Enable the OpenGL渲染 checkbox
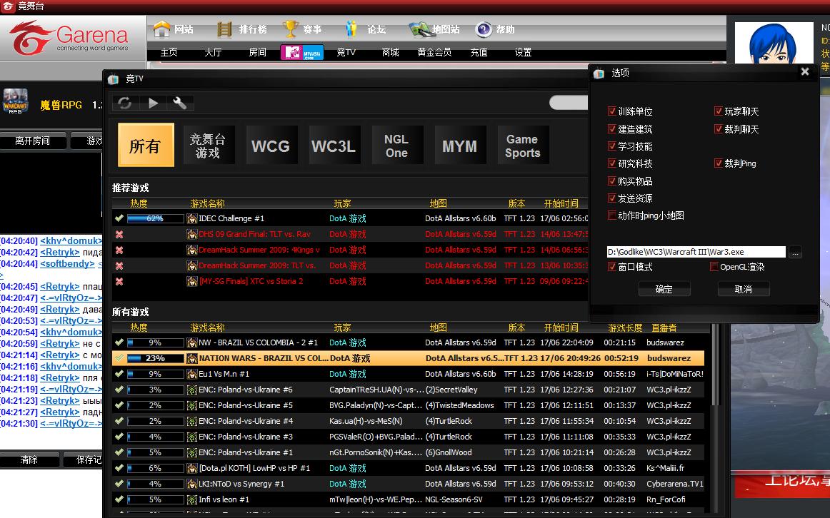The image size is (830, 518). 714,267
